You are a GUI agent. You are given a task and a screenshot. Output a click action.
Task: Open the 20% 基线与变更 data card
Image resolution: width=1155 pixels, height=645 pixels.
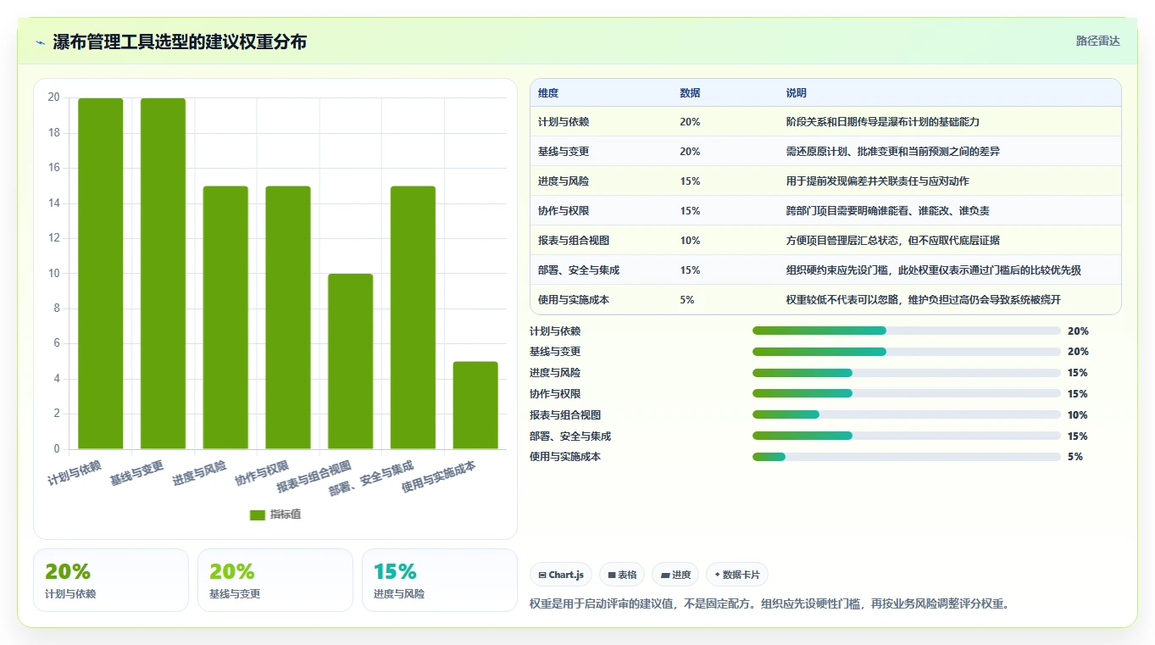point(275,580)
